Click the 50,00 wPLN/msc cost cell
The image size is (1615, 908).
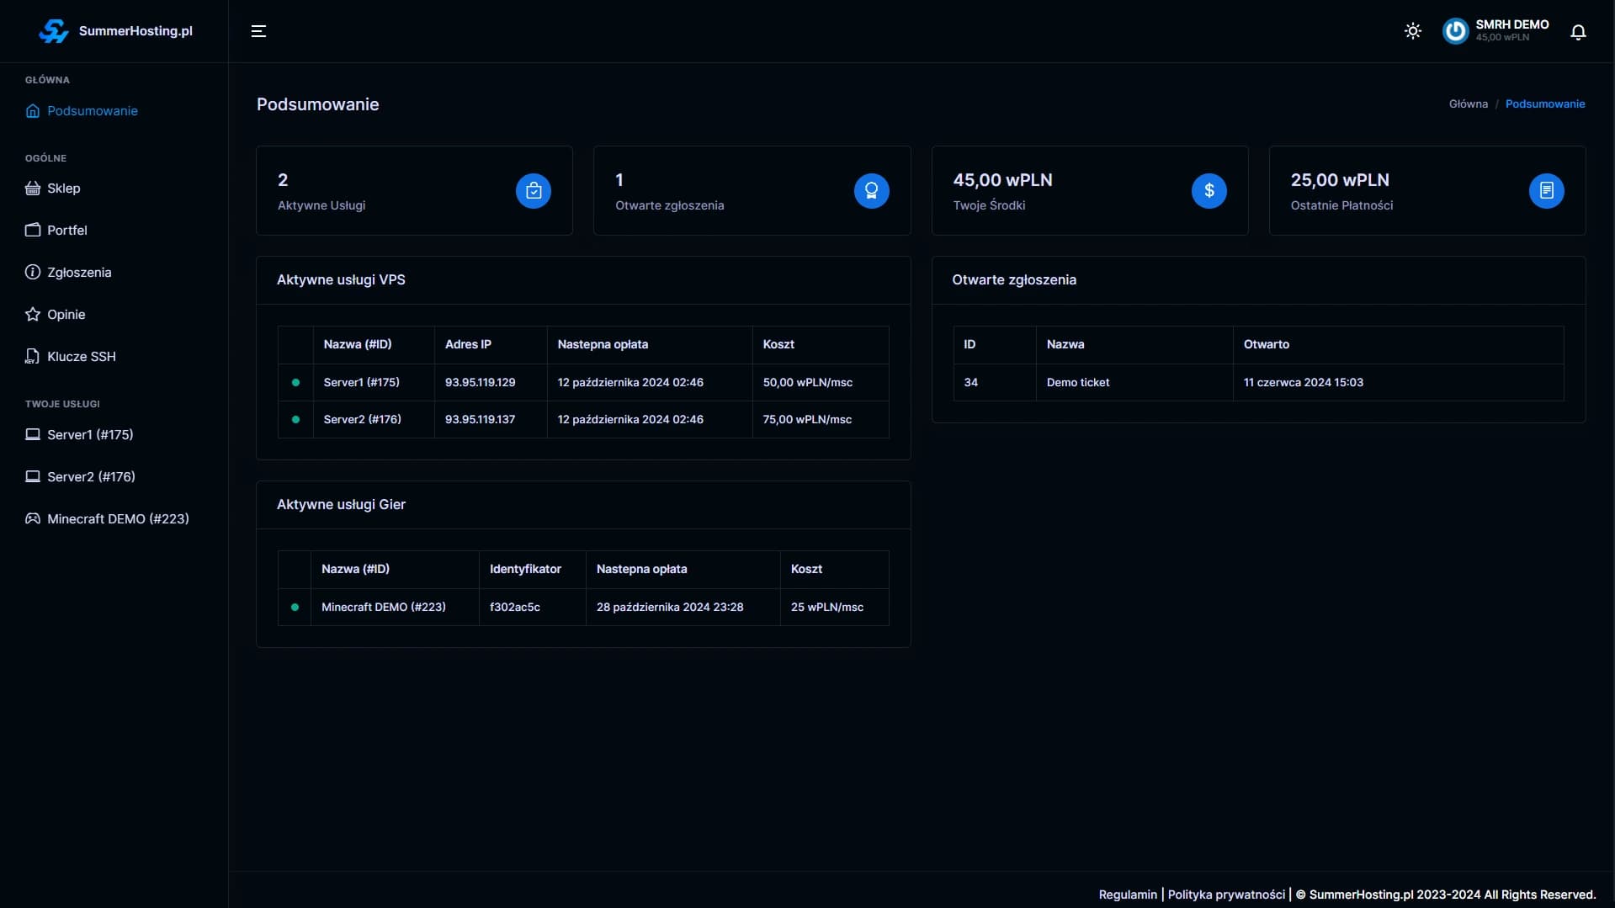coord(807,383)
